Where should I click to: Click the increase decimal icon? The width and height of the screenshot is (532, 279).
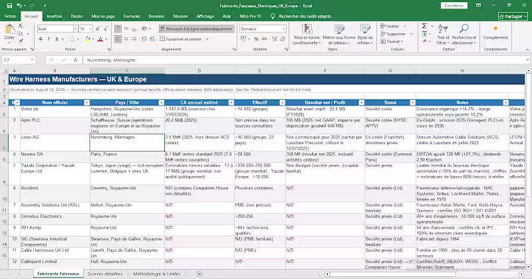tap(275, 39)
